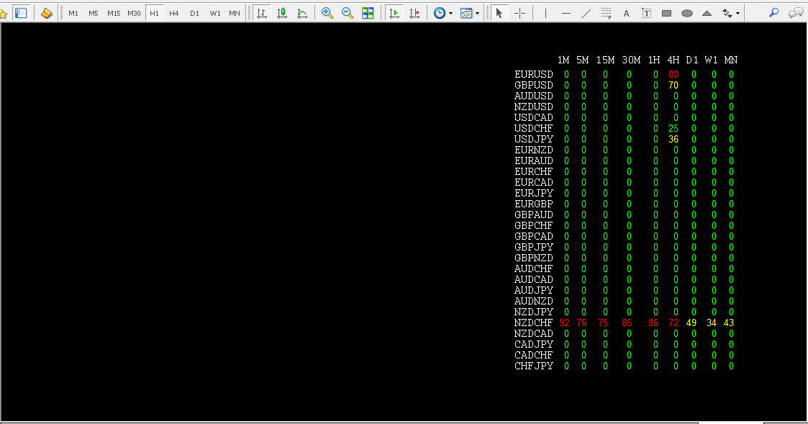Viewport: 808px width, 424px height.
Task: Select the crosshair tool
Action: (519, 13)
